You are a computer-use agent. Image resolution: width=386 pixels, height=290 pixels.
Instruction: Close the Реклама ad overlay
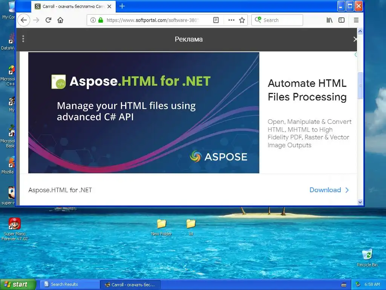coord(355,39)
